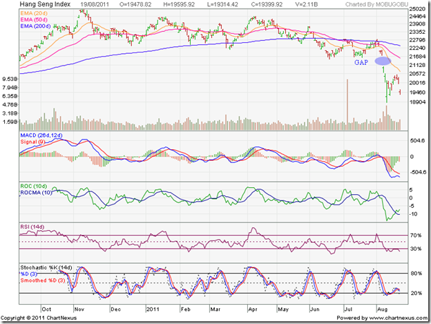This screenshot has width=431, height=324.
Task: Click the 'Feb' month axis label
Action: [186, 309]
